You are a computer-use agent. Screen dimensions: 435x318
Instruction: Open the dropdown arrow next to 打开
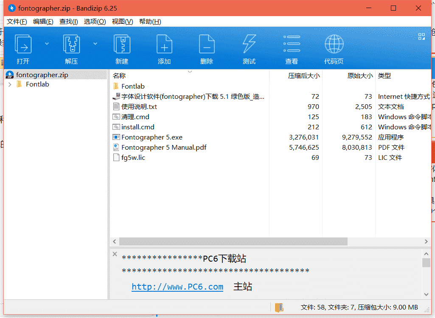[x=47, y=44]
